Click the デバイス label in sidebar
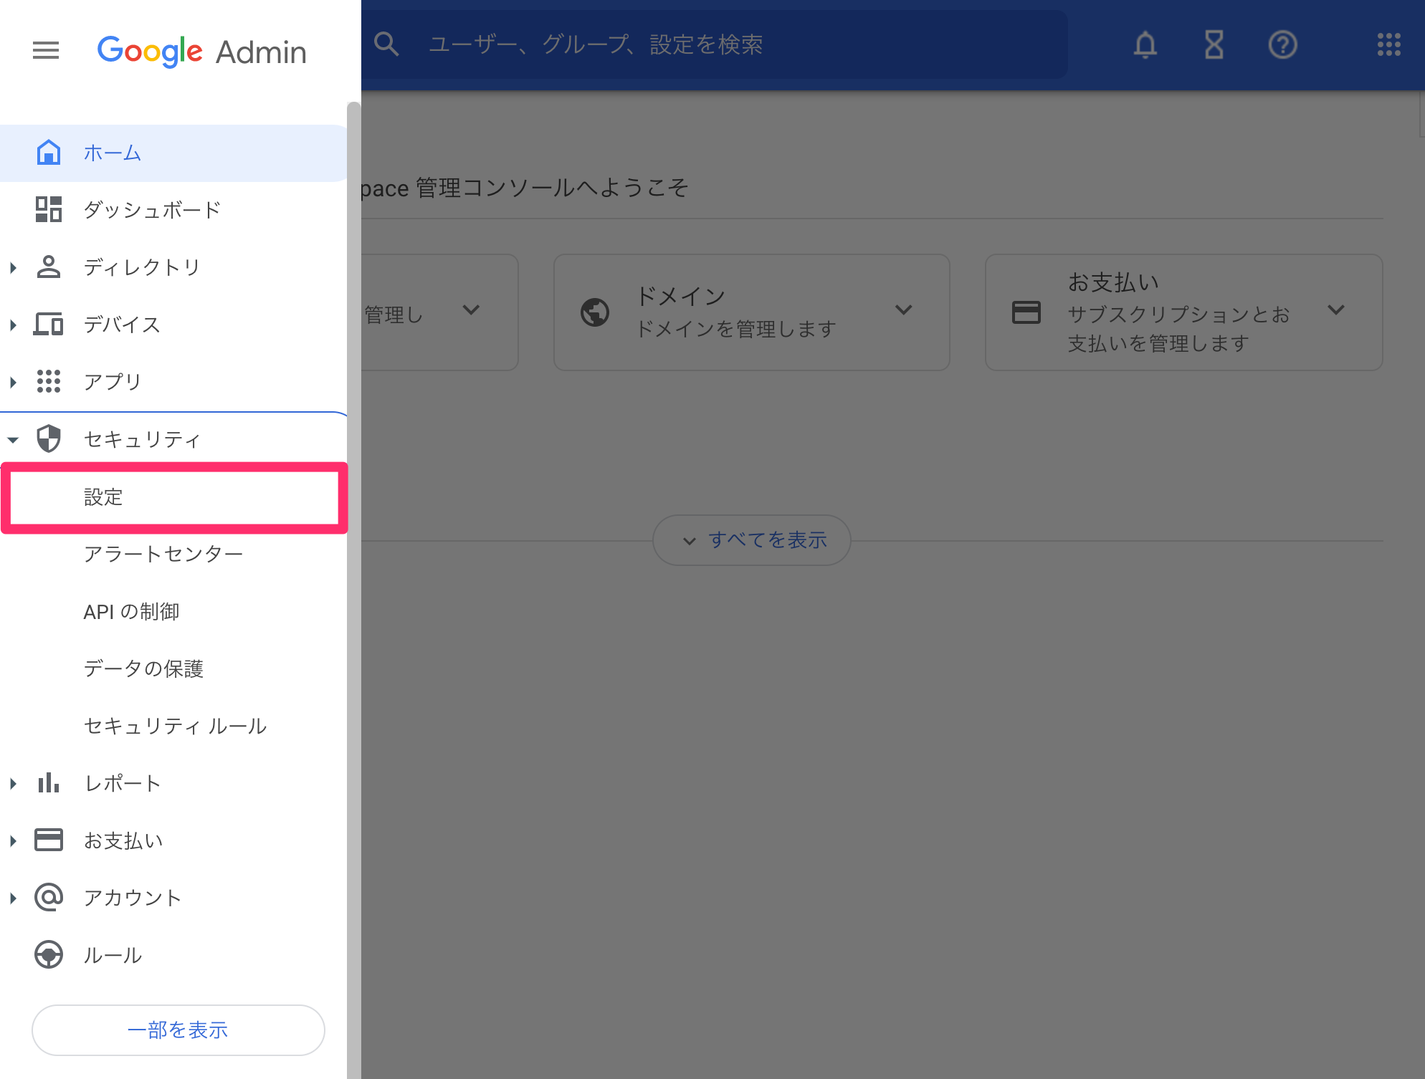The image size is (1425, 1079). 122,325
